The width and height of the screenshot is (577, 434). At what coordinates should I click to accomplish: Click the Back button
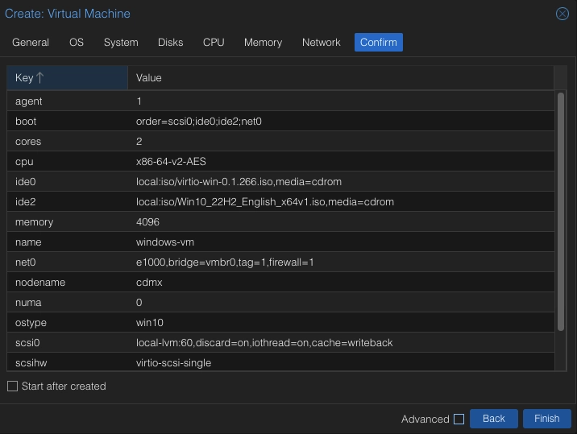tap(493, 419)
